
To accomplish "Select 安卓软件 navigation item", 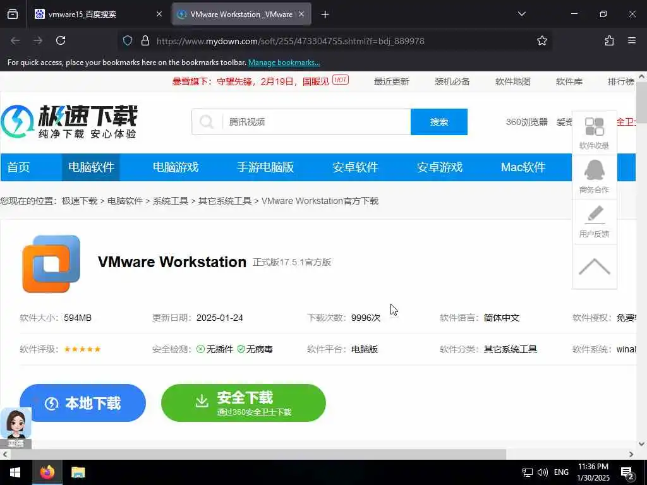I will (355, 167).
